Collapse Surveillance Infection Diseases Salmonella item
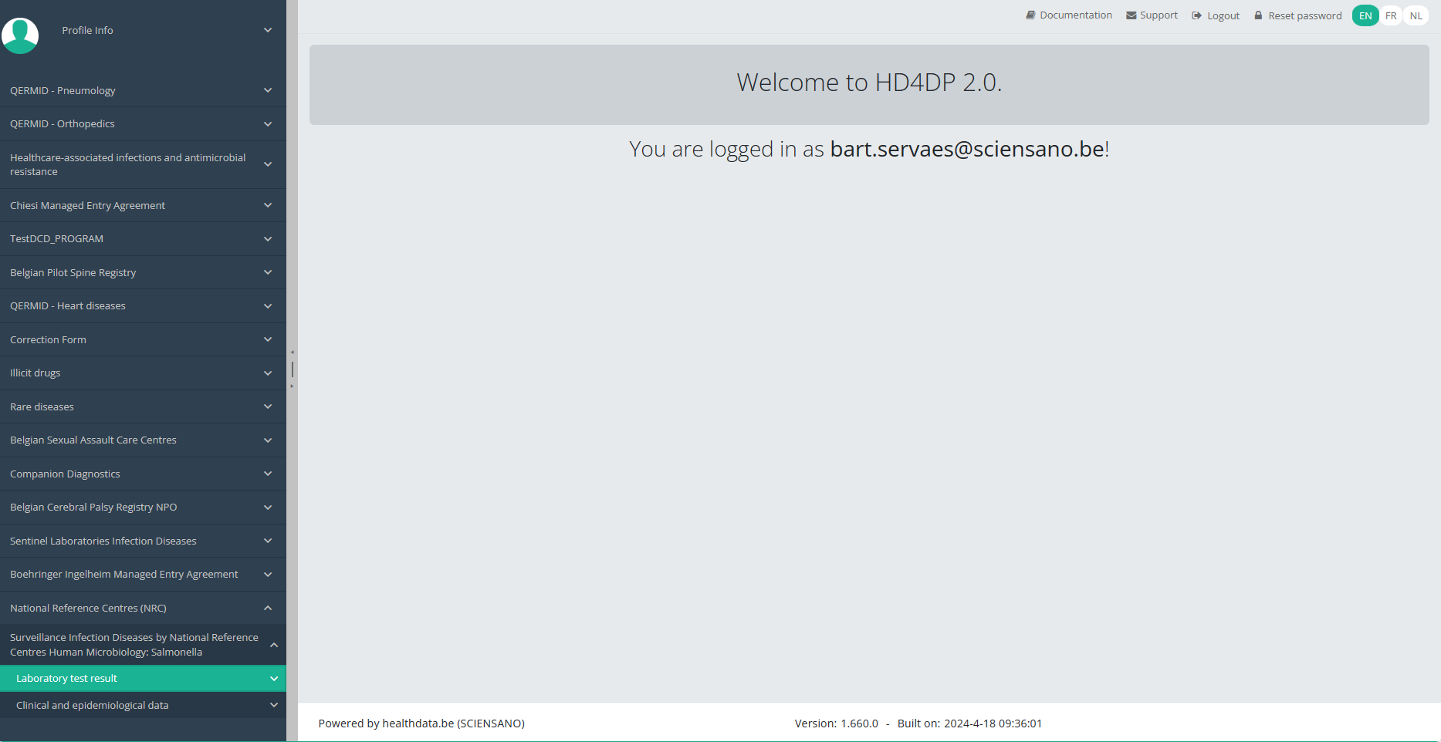1441x742 pixels. tap(273, 645)
